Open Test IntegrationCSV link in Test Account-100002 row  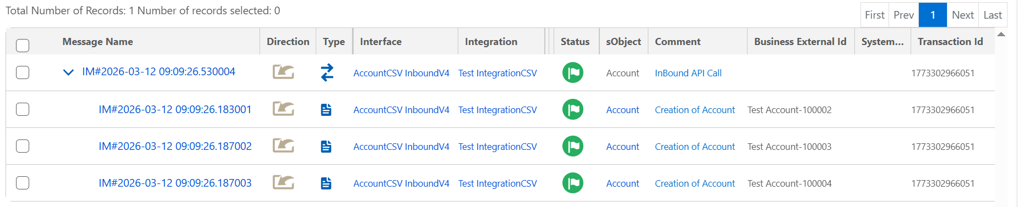click(x=497, y=110)
